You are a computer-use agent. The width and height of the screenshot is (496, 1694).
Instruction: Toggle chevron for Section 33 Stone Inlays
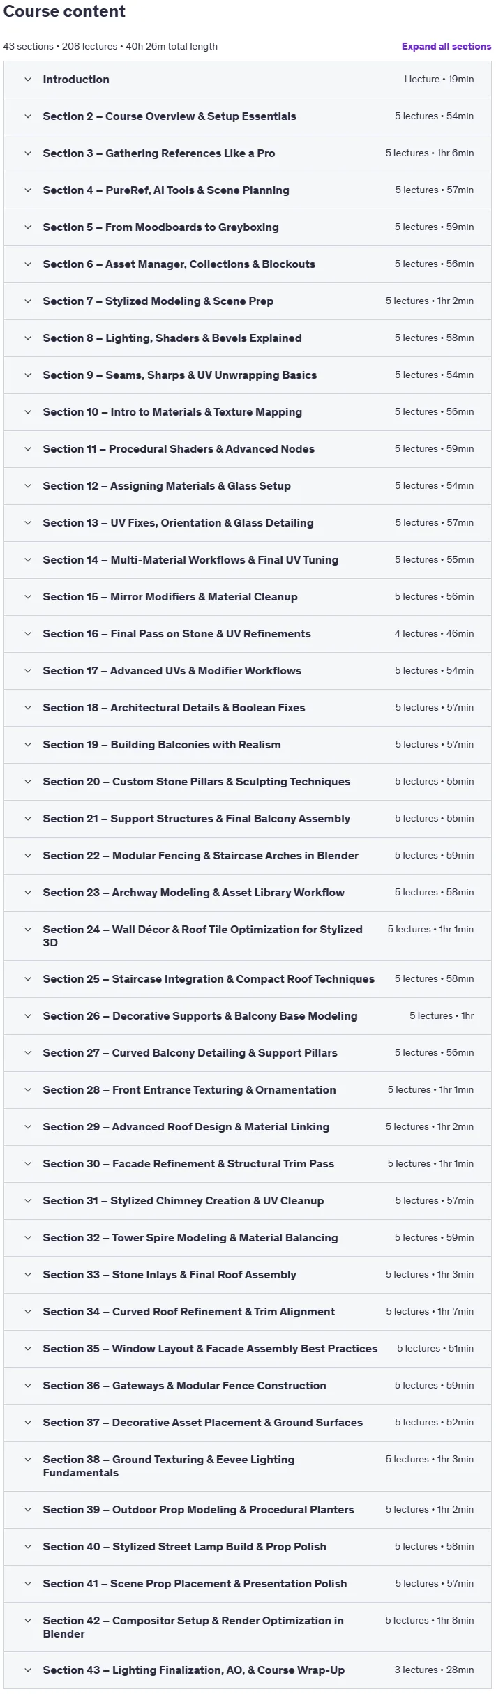[x=28, y=1275]
